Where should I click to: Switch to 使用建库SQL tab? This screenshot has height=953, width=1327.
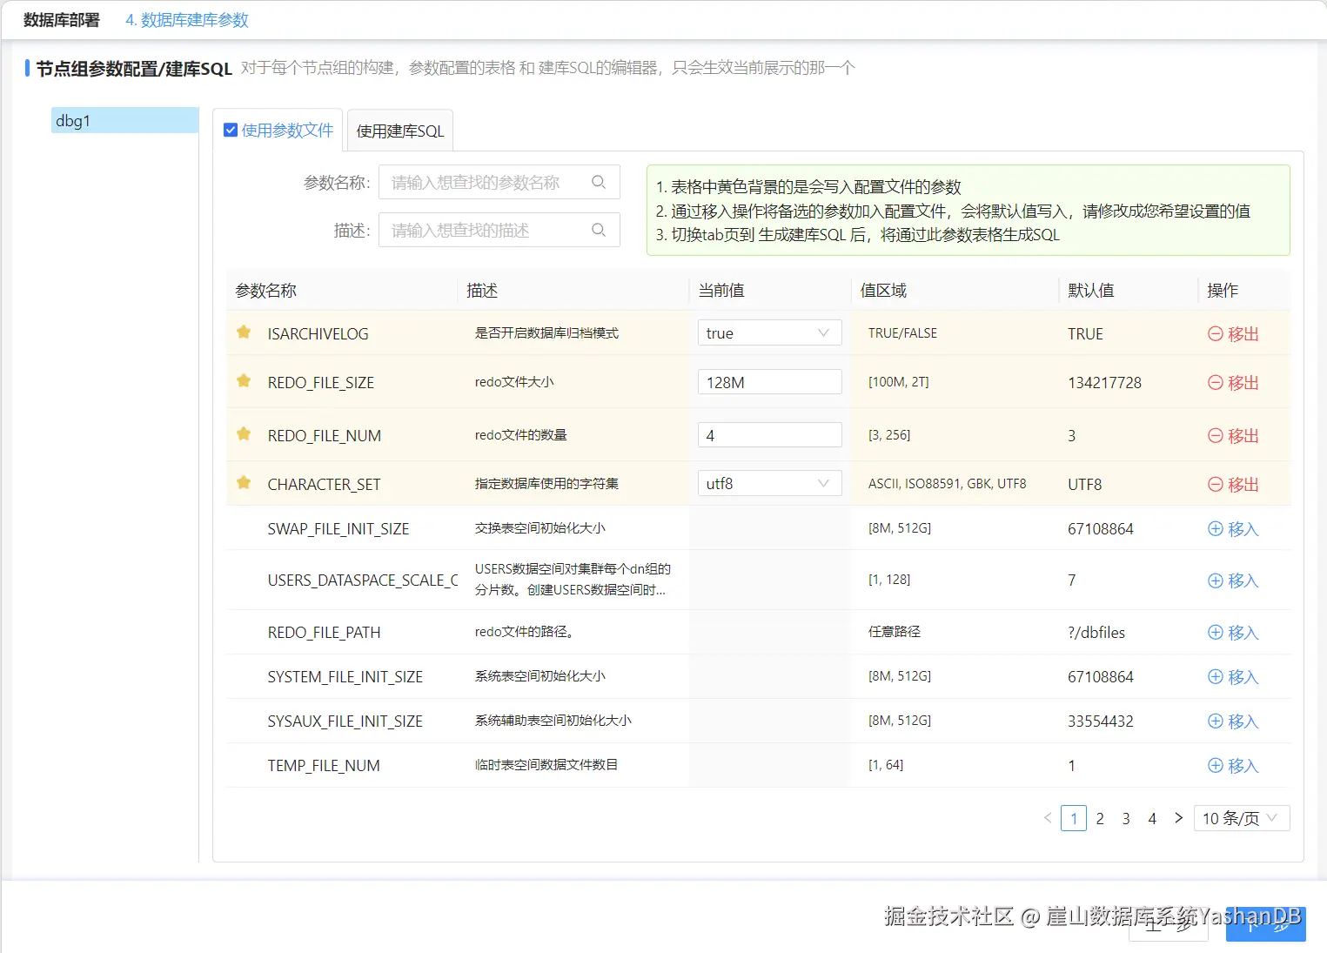coord(400,131)
